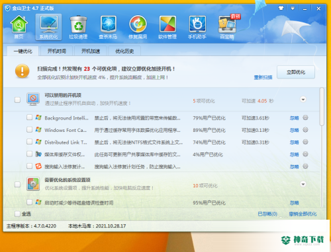Click the Windows flag icon beside 启动时减少等待磁盘

point(38,202)
